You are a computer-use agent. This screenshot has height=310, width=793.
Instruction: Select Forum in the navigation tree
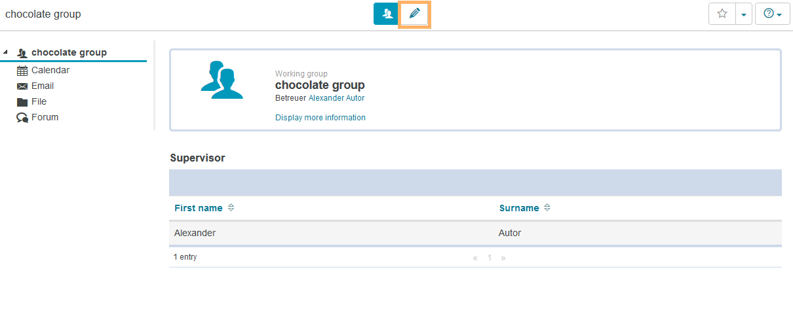45,117
